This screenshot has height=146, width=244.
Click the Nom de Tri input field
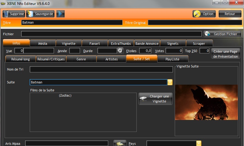point(101,69)
